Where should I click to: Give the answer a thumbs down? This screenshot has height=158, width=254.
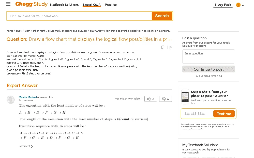[165, 99]
